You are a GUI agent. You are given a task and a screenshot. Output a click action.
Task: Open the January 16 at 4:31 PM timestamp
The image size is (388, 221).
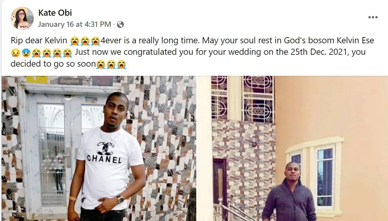pos(74,25)
